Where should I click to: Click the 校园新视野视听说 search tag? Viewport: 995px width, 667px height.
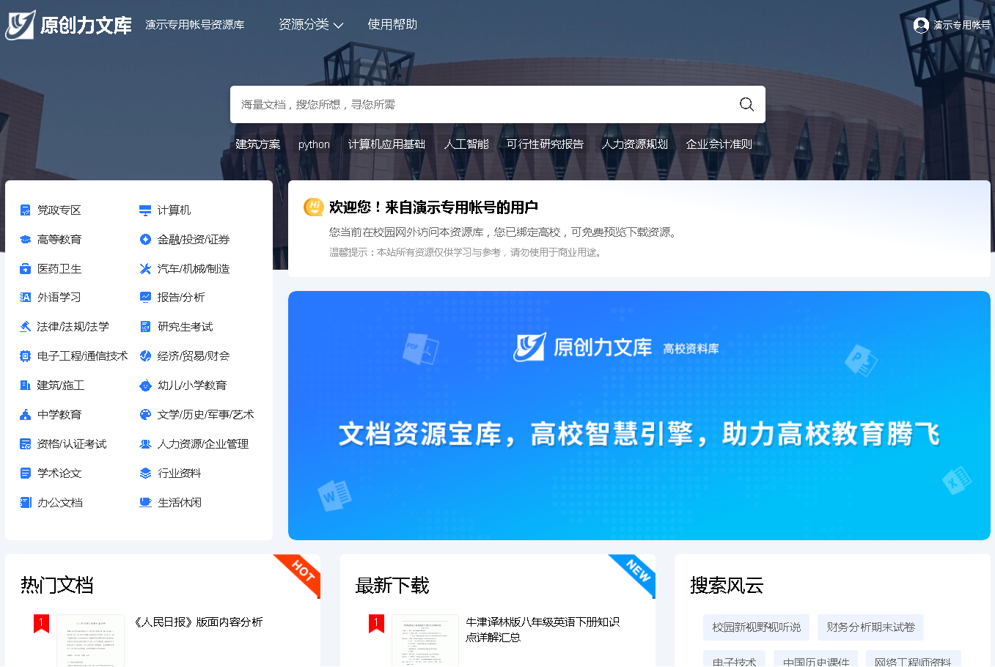(756, 627)
